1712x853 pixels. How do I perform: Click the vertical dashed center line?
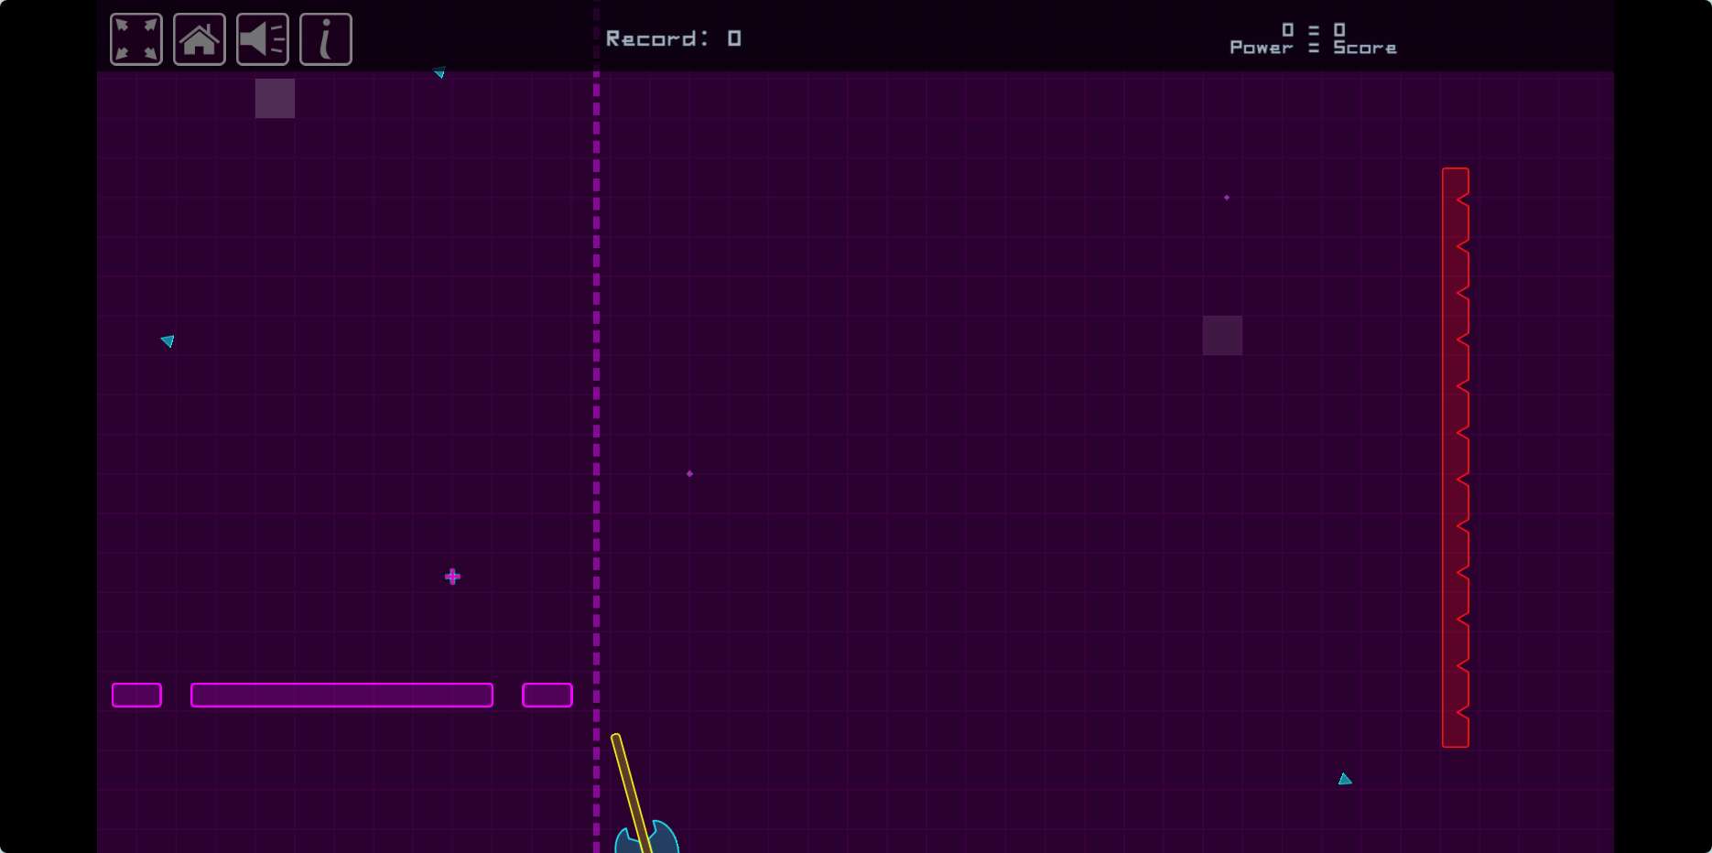click(x=597, y=366)
